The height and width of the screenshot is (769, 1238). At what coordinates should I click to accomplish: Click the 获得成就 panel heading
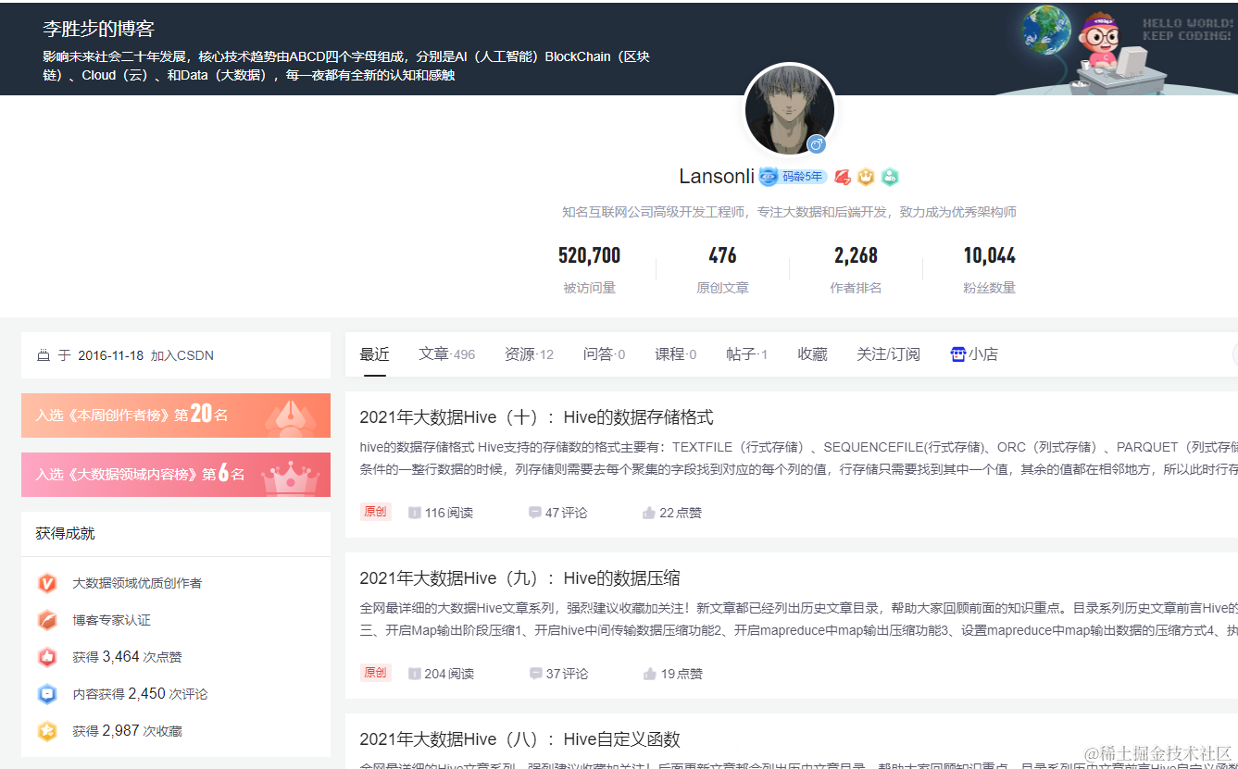pos(65,533)
